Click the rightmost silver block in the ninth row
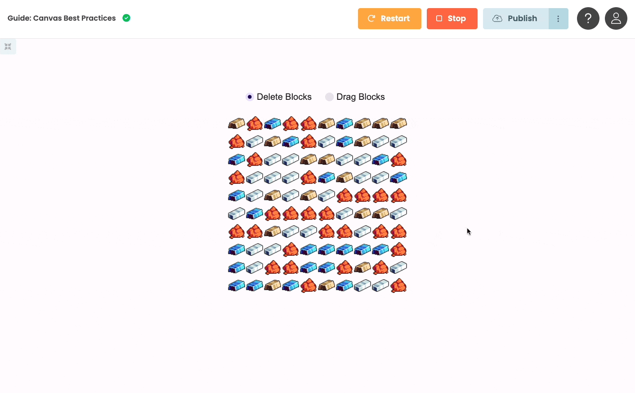This screenshot has height=393, width=635. pos(398,268)
